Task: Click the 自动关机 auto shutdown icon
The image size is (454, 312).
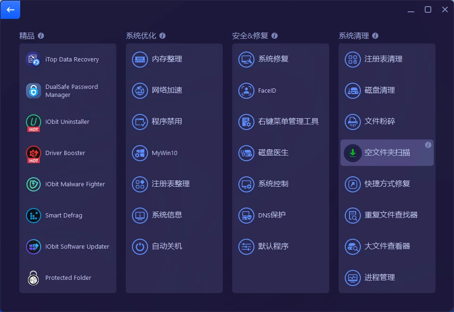Action: 140,246
